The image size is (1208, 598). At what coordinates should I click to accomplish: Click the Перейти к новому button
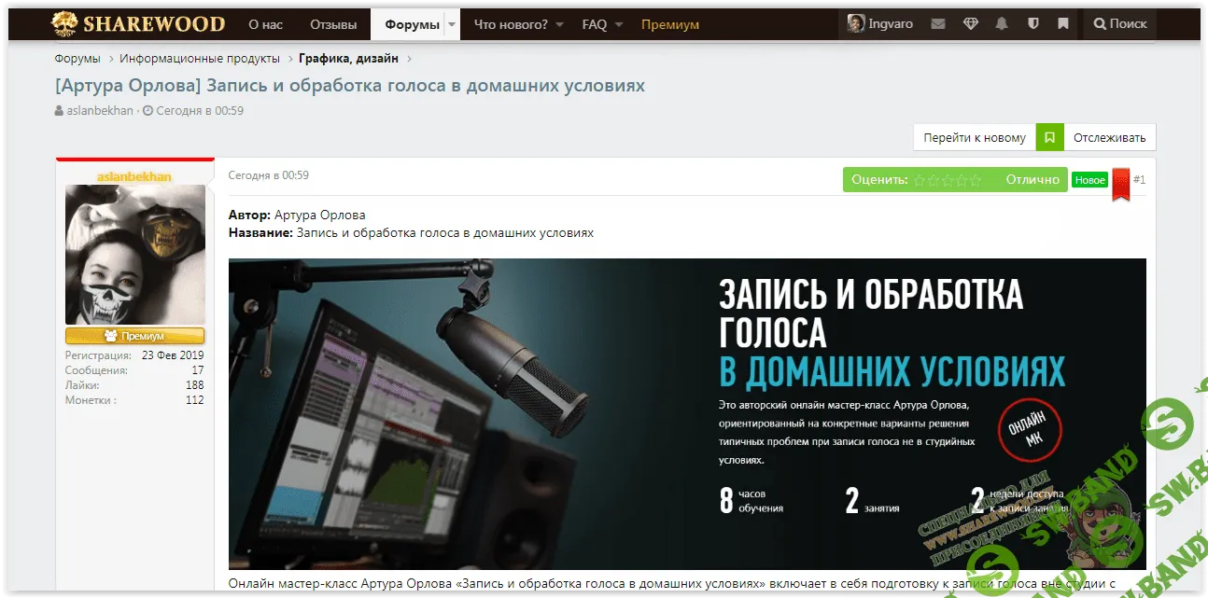coord(974,137)
